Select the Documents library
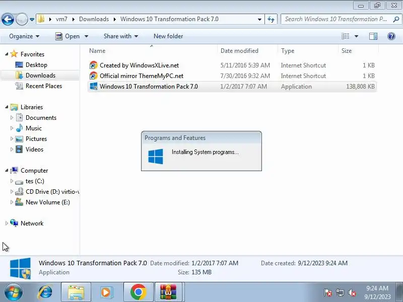403x302 pixels. pos(41,118)
